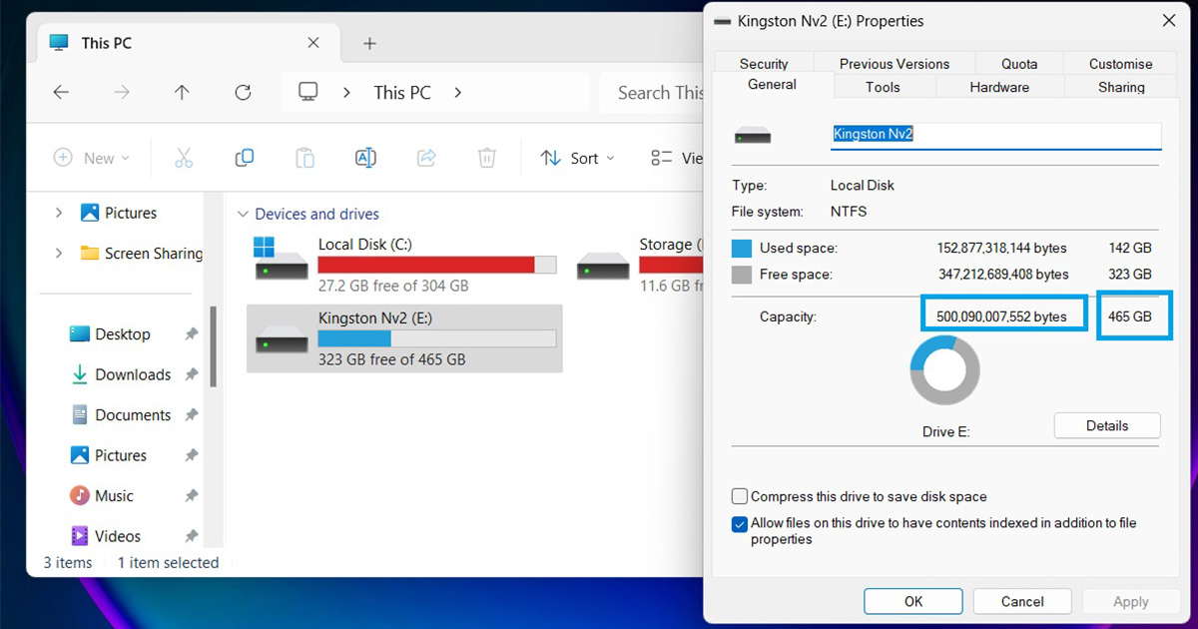Open Desktop in the sidebar
Image resolution: width=1198 pixels, height=629 pixels.
point(123,334)
